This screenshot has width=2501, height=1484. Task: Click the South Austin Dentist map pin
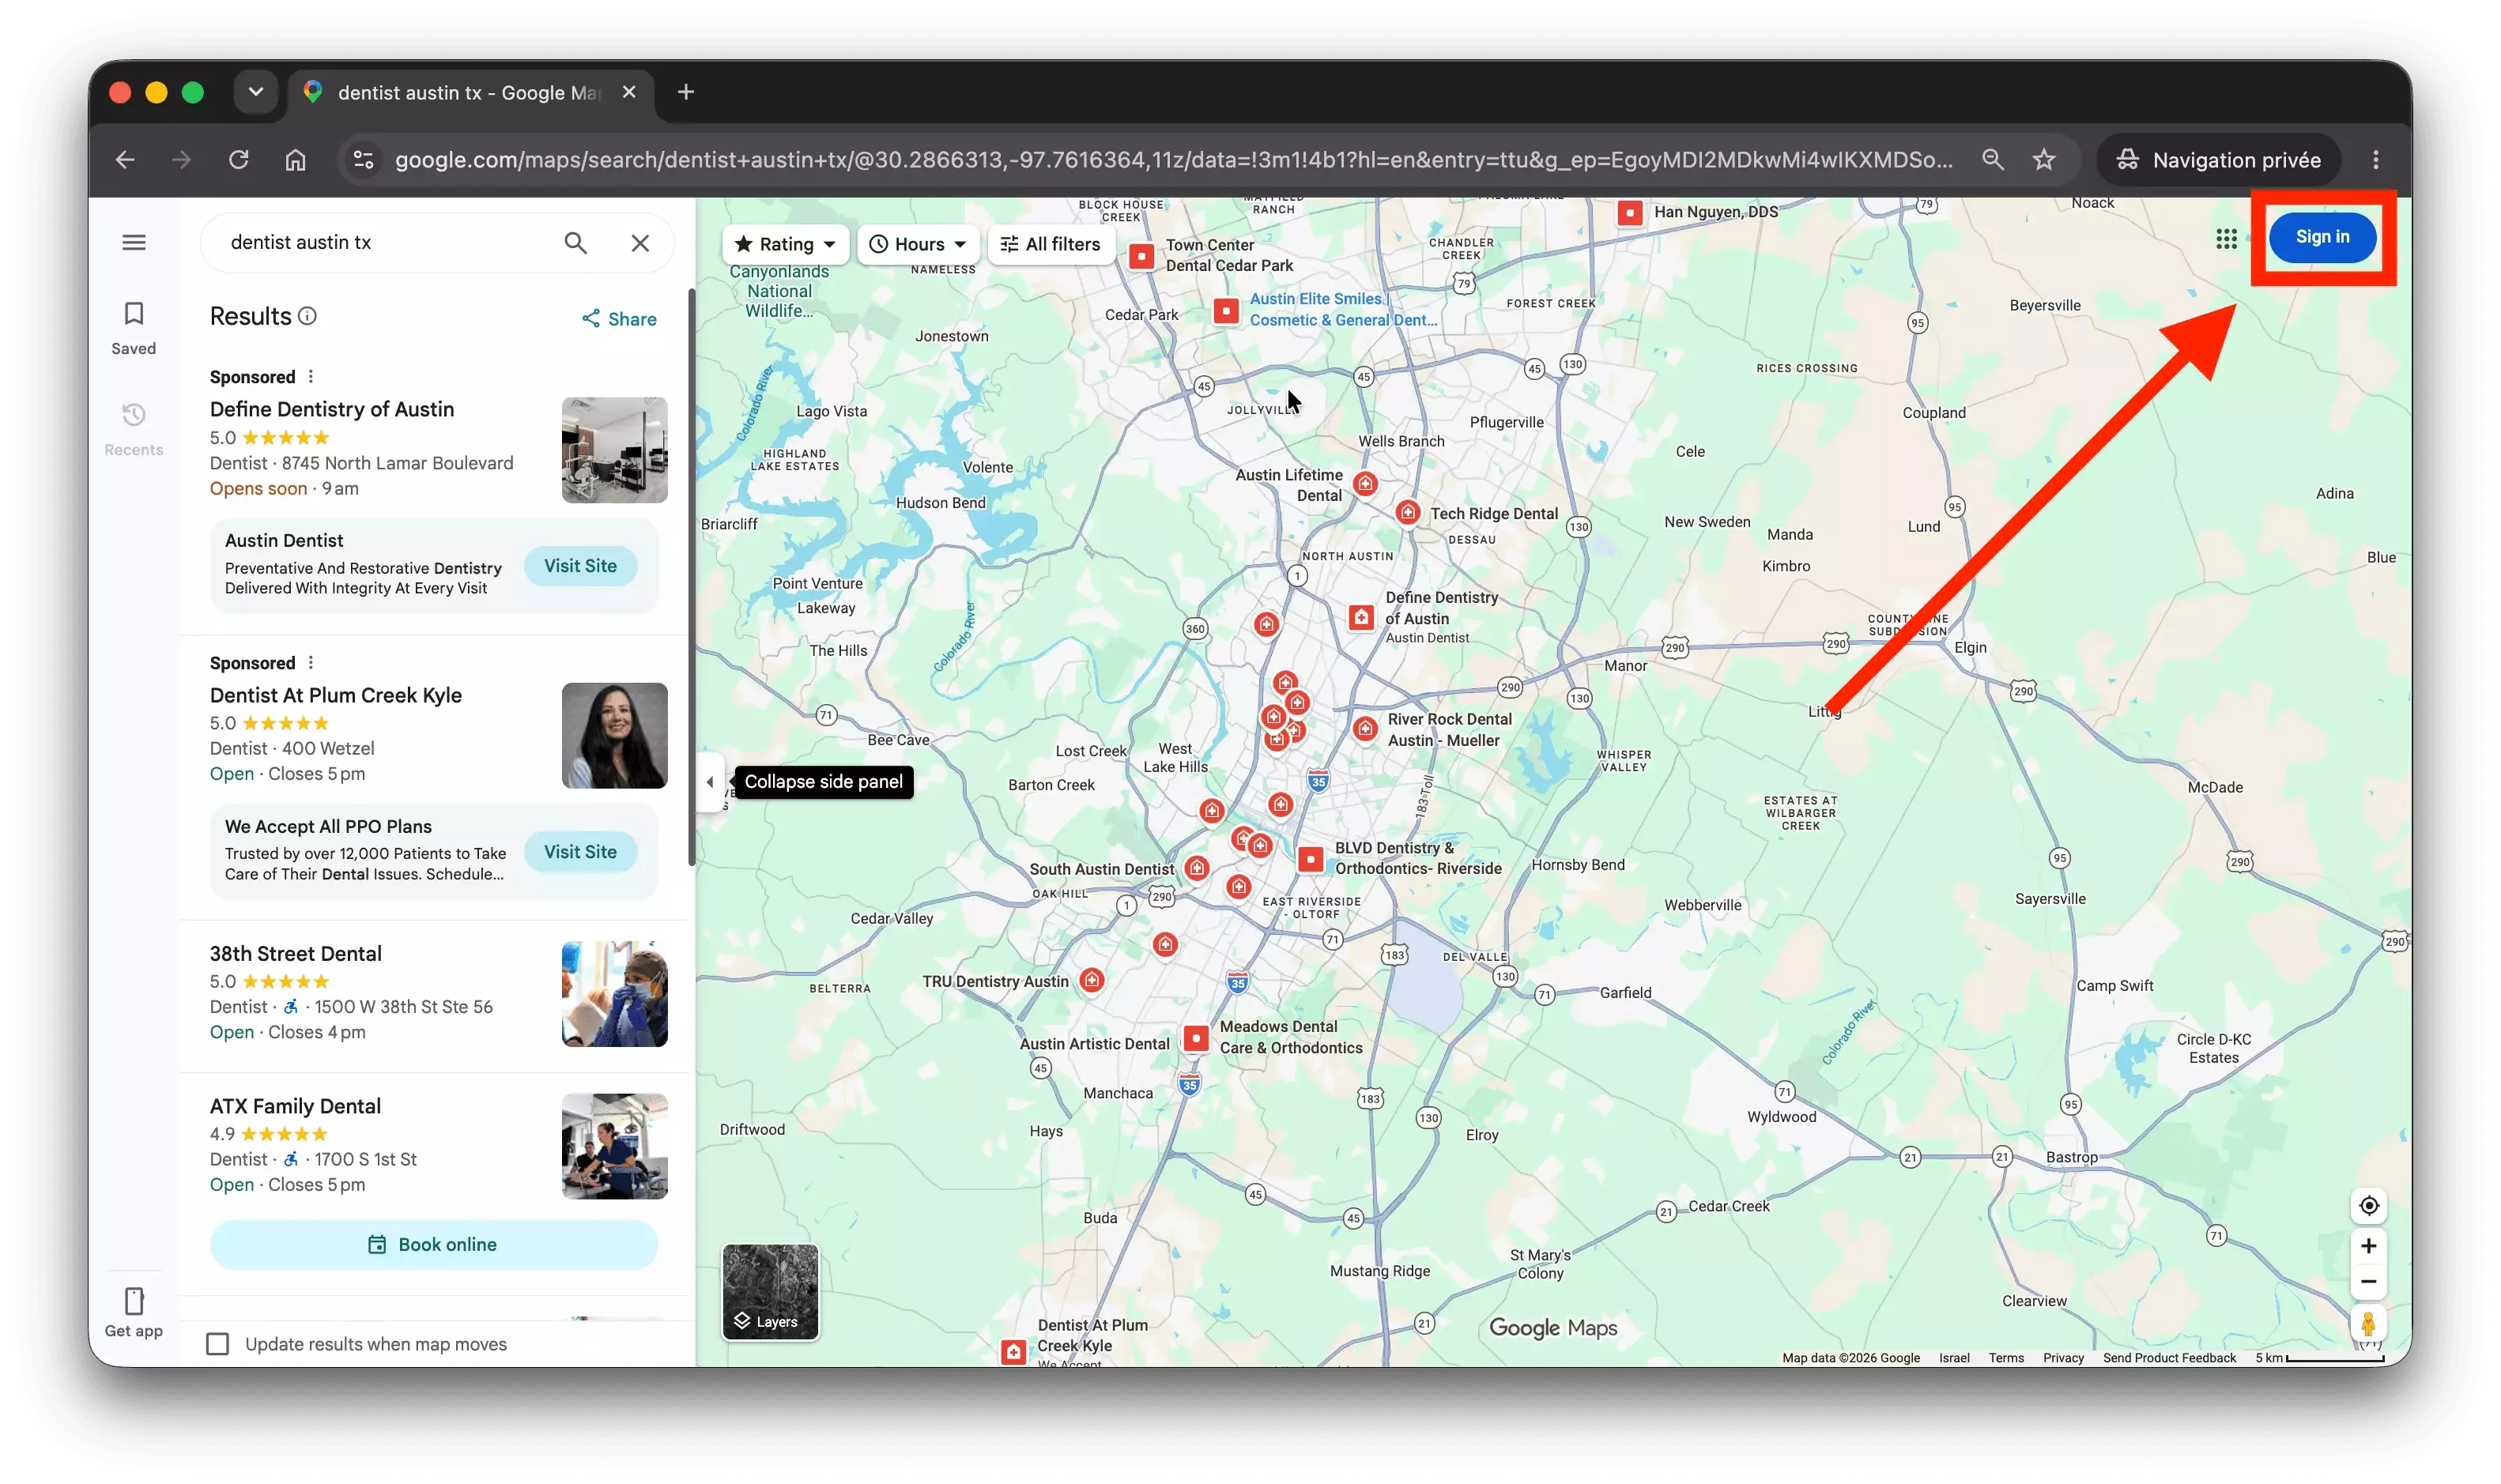1197,867
